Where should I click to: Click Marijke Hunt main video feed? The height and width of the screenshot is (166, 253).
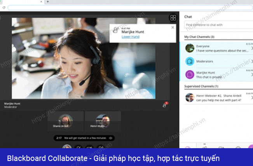coord(84,58)
